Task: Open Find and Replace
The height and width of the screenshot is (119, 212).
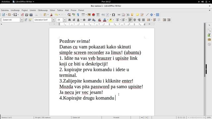Action: 69,15
